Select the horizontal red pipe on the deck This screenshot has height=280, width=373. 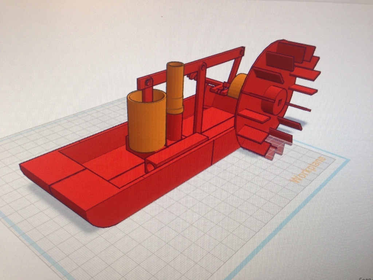(x=176, y=152)
